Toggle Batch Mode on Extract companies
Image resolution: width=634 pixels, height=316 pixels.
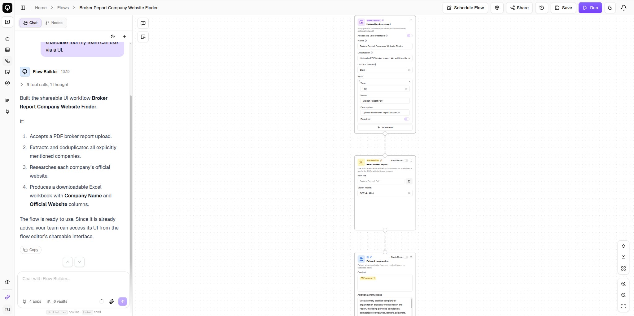(x=406, y=257)
